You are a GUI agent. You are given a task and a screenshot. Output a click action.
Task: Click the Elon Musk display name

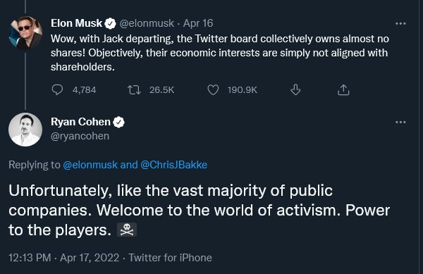pyautogui.click(x=77, y=23)
